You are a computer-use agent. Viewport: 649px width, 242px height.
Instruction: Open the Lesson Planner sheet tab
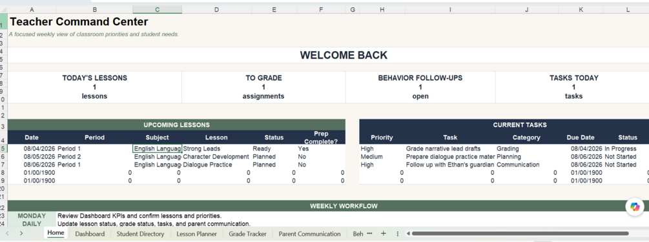(x=196, y=234)
